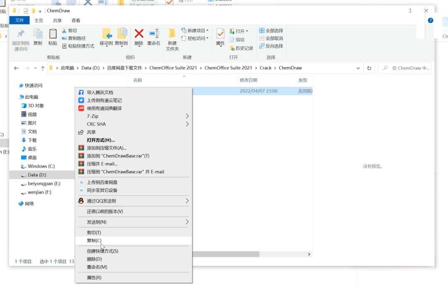Open the Properties ribbon button

220,38
